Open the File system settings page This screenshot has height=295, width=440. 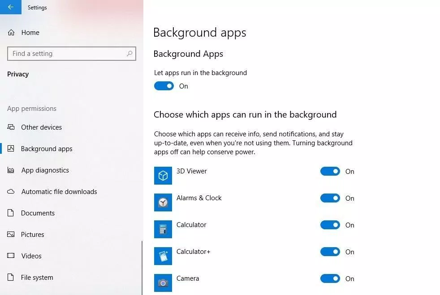point(36,277)
